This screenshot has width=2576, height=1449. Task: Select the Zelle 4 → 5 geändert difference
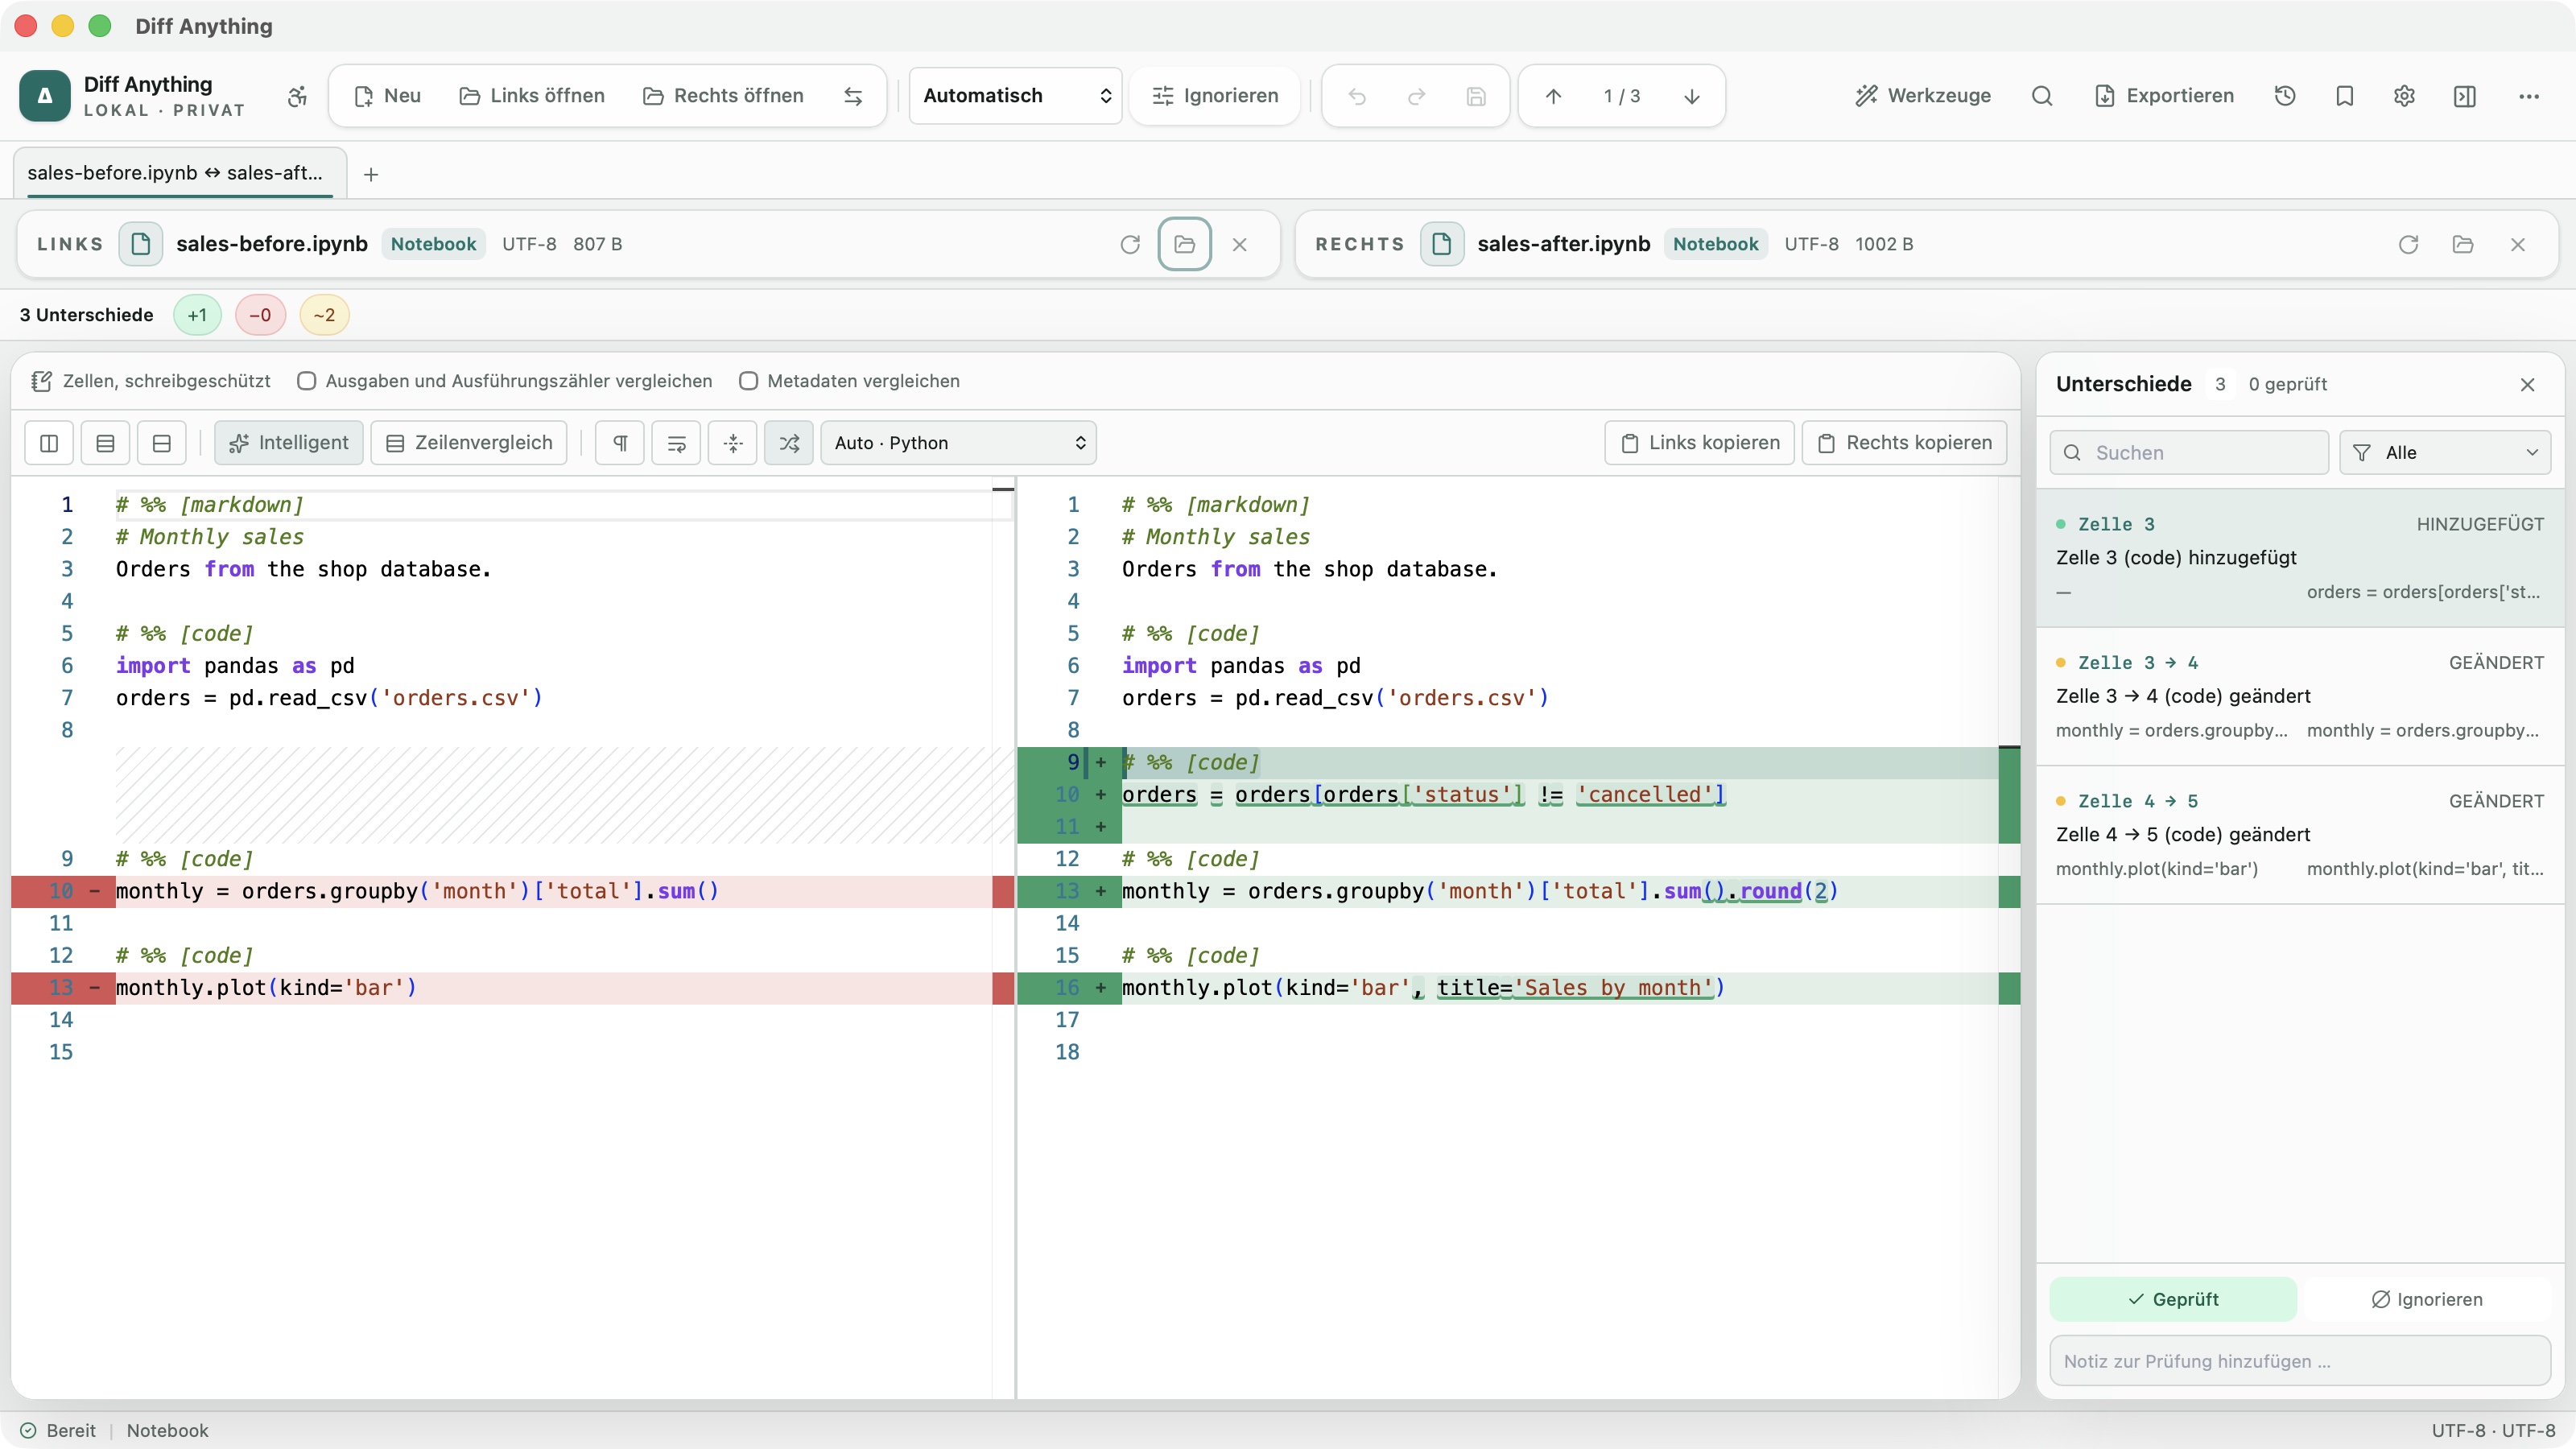pyautogui.click(x=2300, y=835)
